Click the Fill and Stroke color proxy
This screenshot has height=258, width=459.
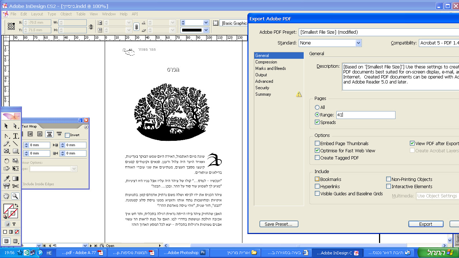click(10, 211)
